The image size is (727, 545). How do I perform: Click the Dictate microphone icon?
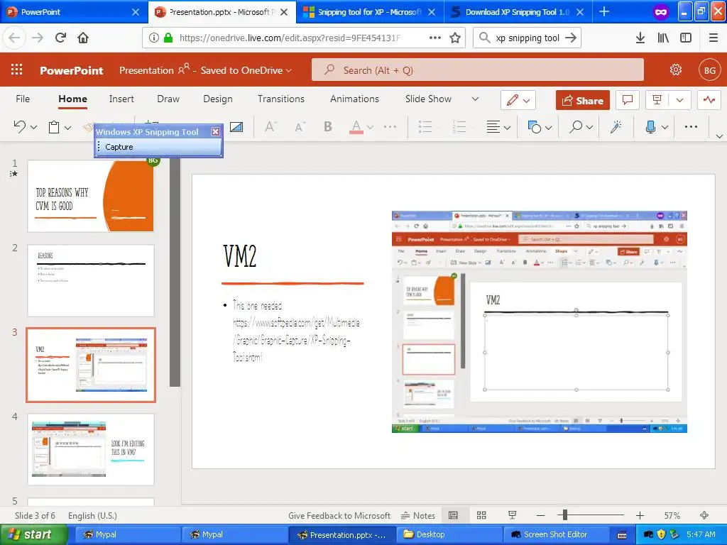(x=650, y=126)
